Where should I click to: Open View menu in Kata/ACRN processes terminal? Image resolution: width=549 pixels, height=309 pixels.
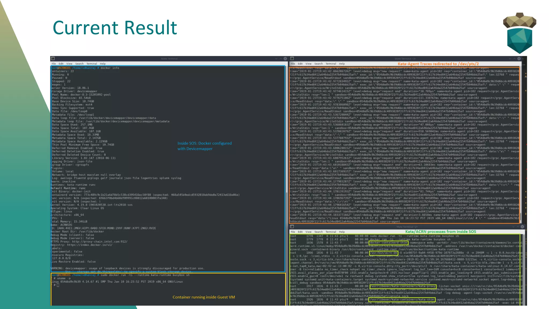point(309,232)
